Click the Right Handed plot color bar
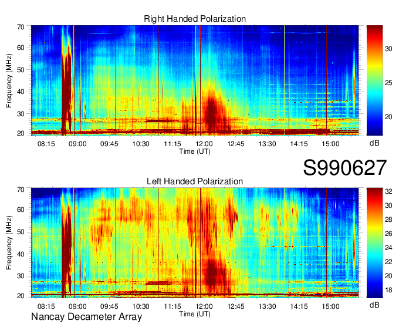Screen dimensions: 399x324 pos(374,80)
